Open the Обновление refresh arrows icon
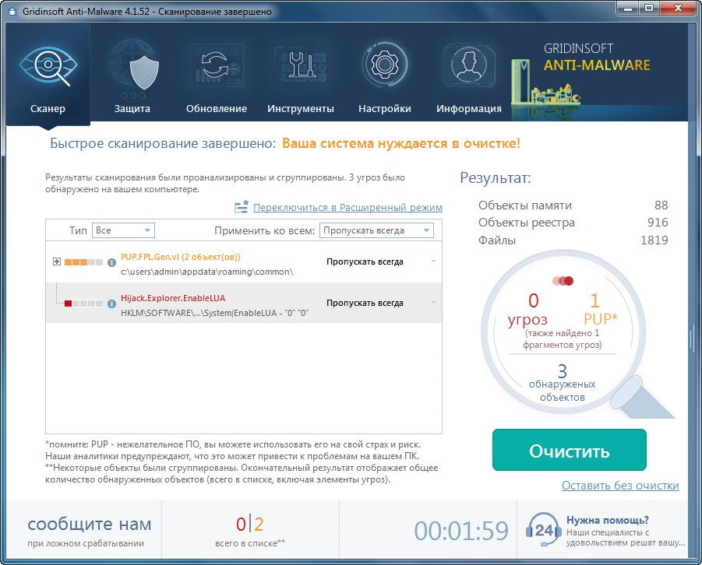The width and height of the screenshot is (702, 565). (x=217, y=64)
